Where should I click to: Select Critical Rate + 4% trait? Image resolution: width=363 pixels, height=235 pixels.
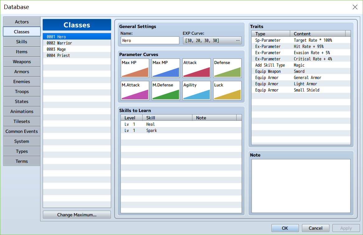[301, 59]
